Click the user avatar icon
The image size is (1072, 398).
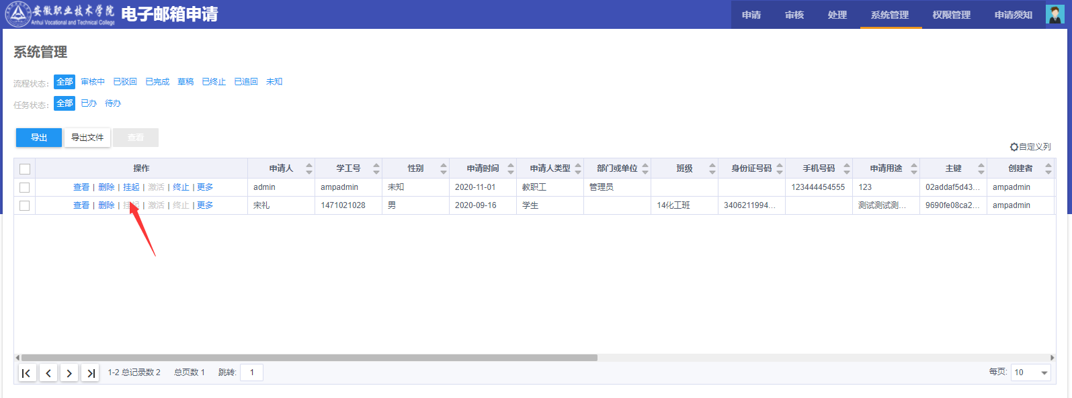pos(1055,13)
